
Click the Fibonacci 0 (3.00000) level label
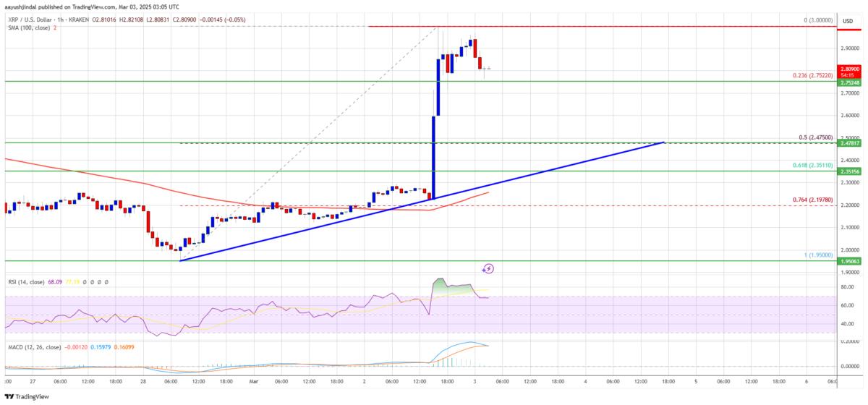pos(817,20)
